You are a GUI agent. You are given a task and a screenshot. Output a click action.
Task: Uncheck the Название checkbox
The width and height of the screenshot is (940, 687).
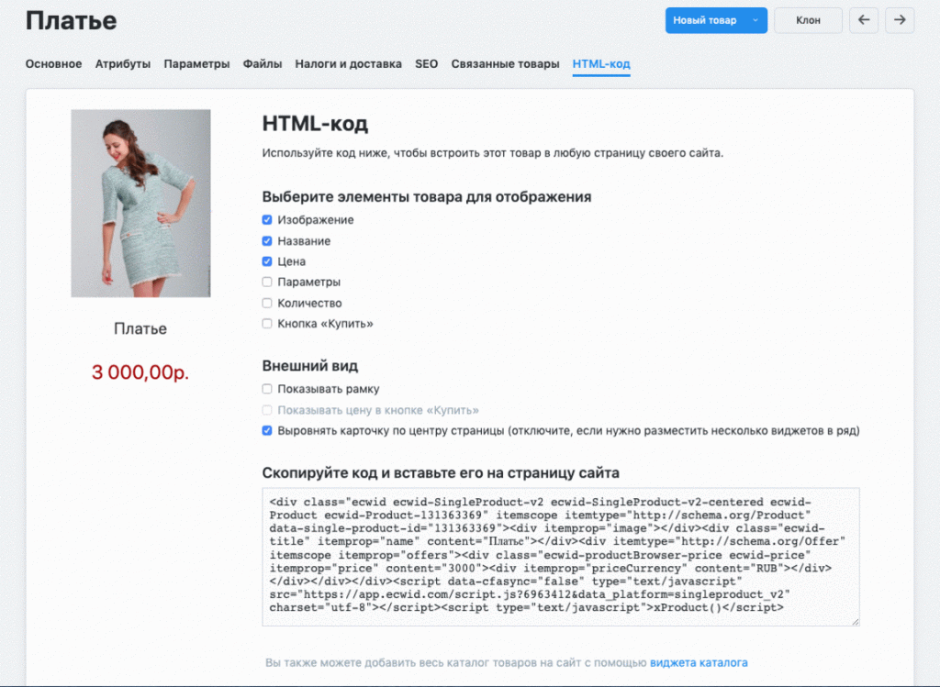coord(267,241)
